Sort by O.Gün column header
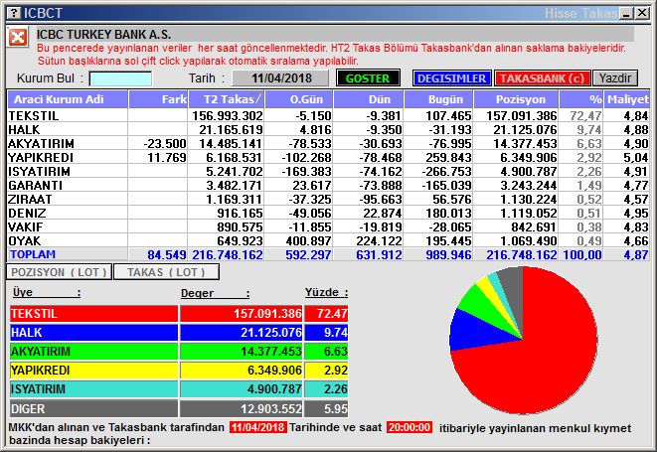The image size is (657, 452). (x=299, y=99)
